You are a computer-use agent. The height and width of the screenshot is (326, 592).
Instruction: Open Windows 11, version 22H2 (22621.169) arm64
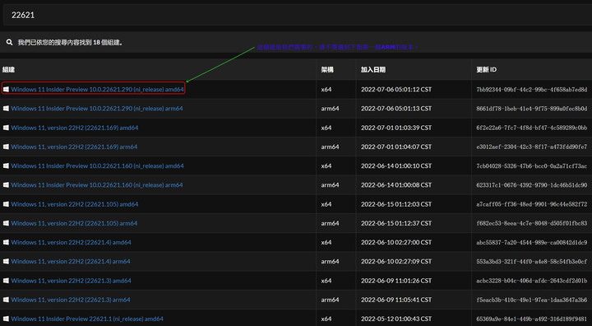[74, 147]
